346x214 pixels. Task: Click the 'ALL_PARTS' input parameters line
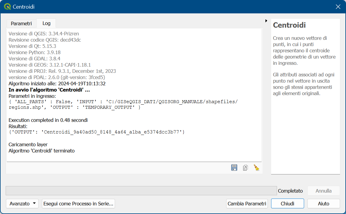(x=123, y=104)
